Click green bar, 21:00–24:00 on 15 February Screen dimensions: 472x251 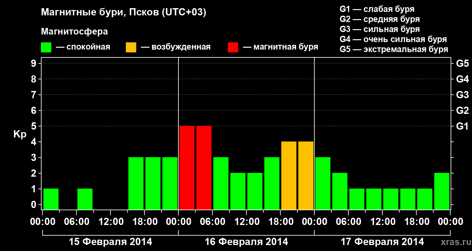pos(170,183)
